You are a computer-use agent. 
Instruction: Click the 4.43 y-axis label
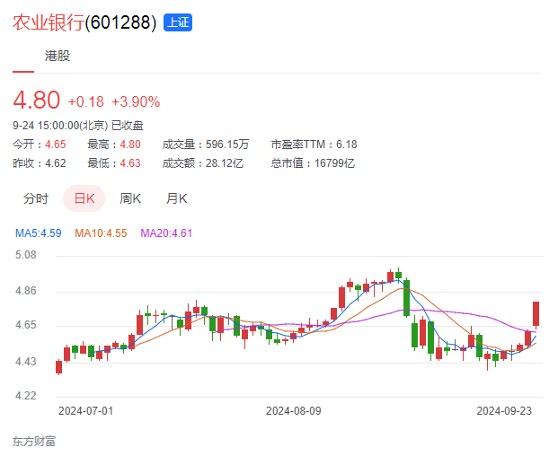coord(26,362)
